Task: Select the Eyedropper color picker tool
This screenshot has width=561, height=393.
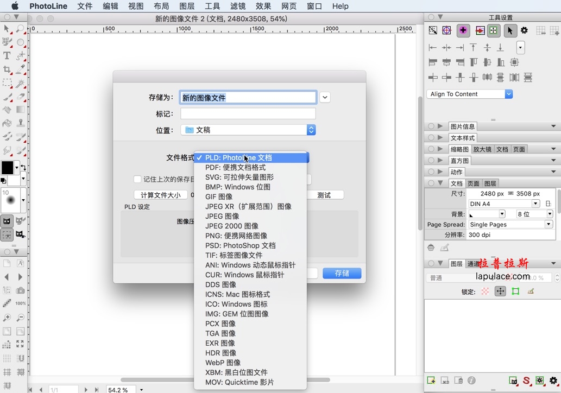Action: point(21,69)
